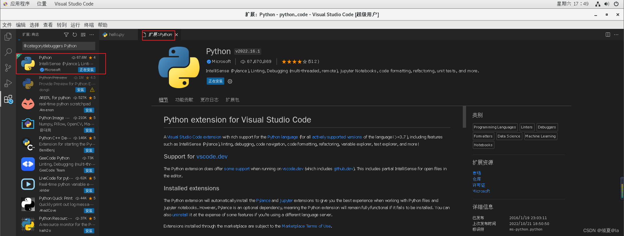
Task: Select the Python Quick Print extension icon
Action: pos(28,204)
